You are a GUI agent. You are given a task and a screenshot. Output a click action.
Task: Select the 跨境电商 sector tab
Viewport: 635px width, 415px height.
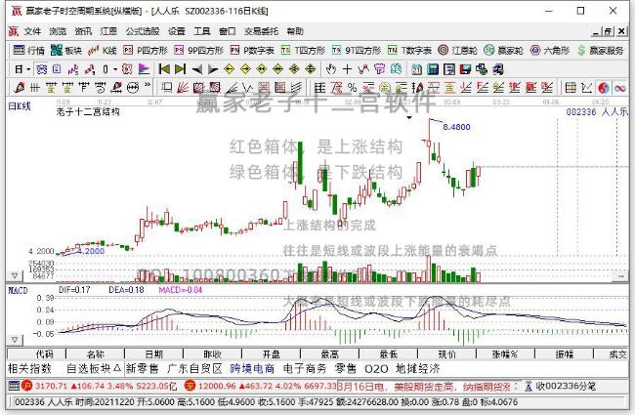click(x=252, y=369)
